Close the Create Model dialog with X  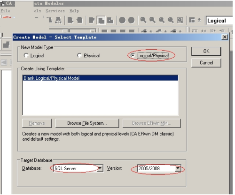point(225,37)
